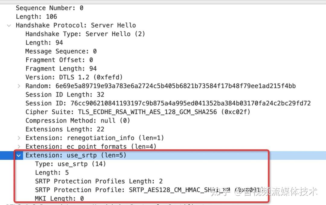Expand the renegotiation_info extension
Screen dimensions: 326x205
18,138
